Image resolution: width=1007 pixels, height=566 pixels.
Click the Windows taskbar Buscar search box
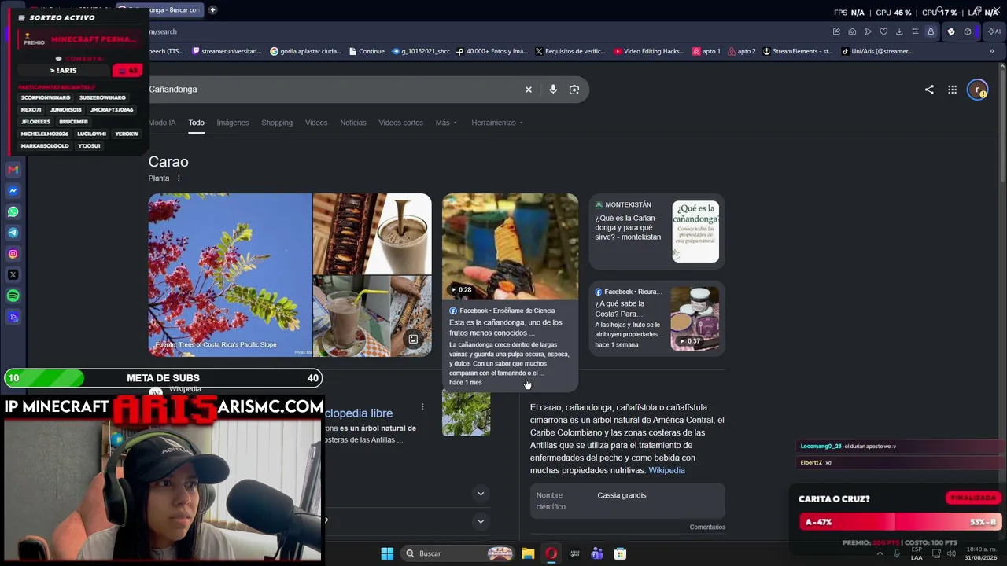[459, 553]
